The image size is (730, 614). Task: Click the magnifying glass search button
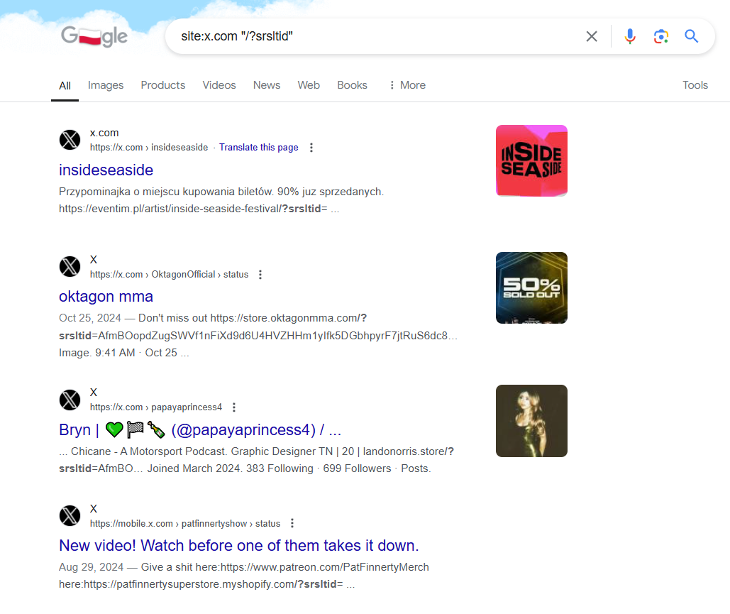tap(692, 36)
